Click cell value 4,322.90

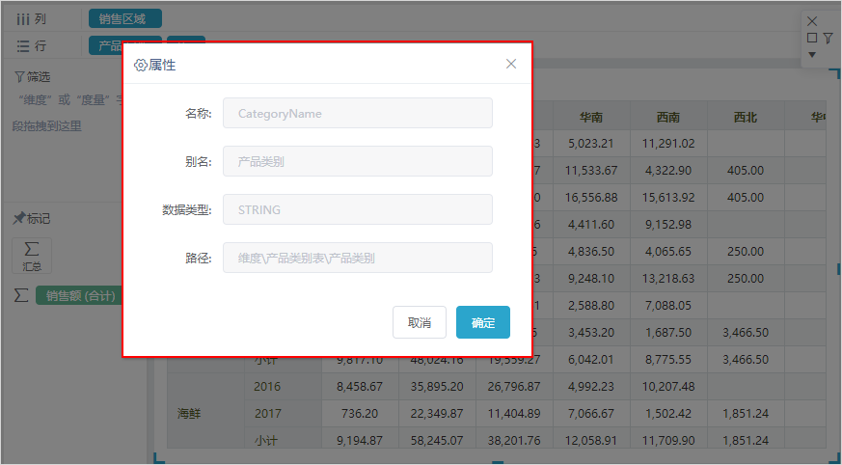click(668, 170)
